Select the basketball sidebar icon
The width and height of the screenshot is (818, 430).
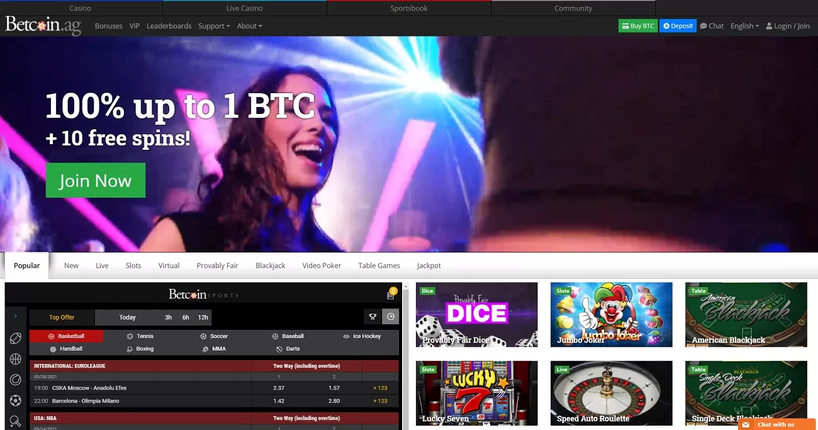16,359
